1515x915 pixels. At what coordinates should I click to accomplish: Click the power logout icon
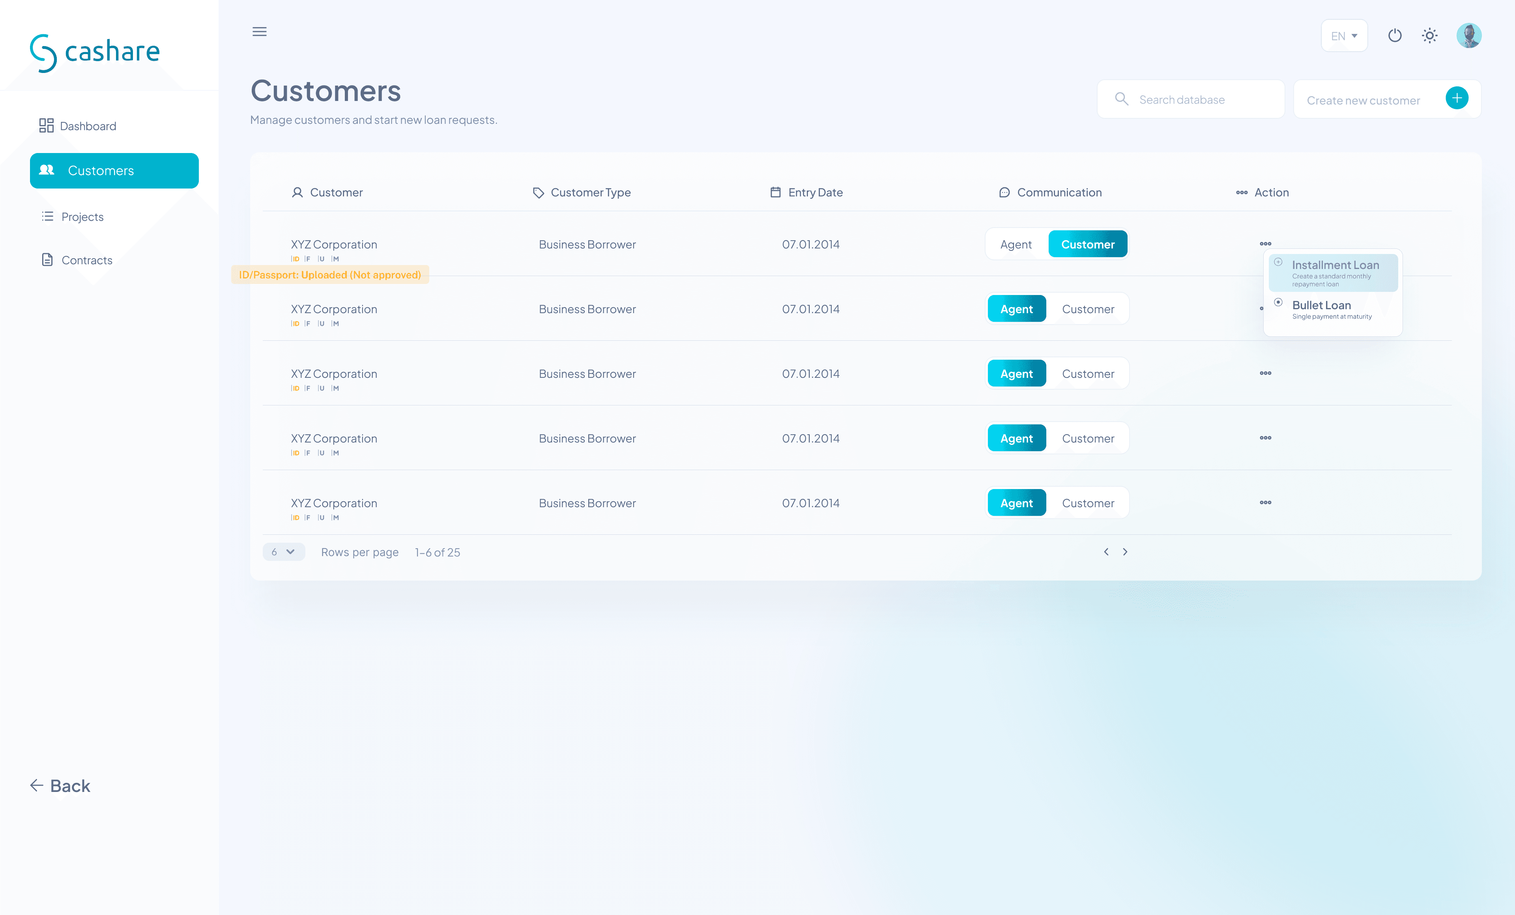[x=1395, y=35]
